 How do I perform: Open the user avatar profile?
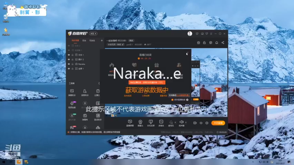pyautogui.click(x=190, y=34)
